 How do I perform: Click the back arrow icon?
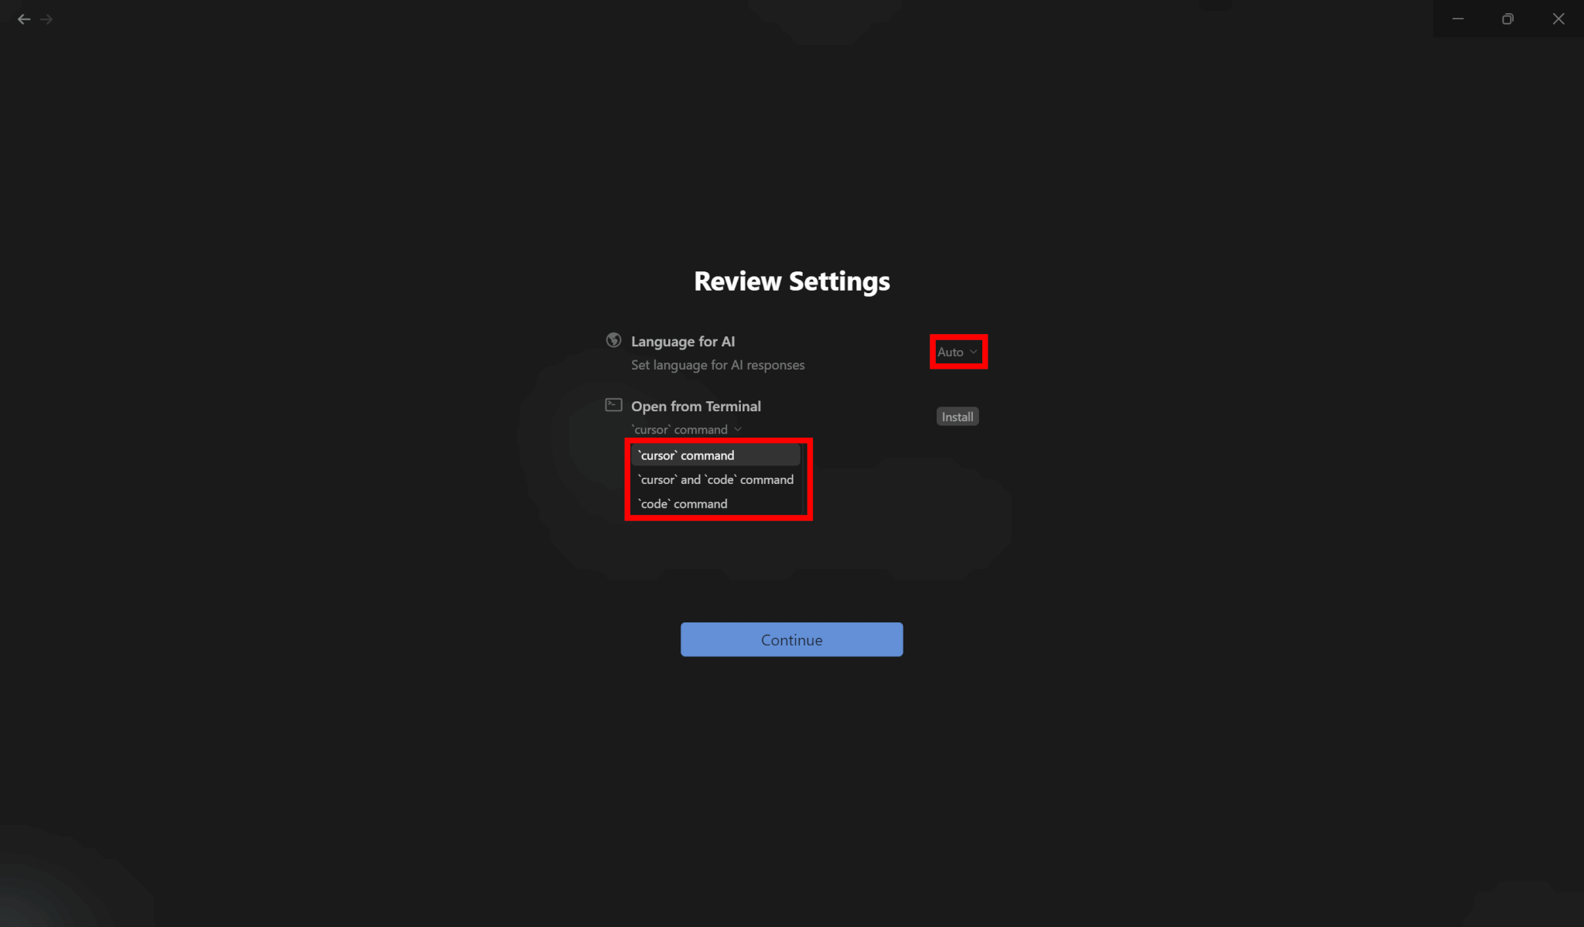tap(24, 19)
